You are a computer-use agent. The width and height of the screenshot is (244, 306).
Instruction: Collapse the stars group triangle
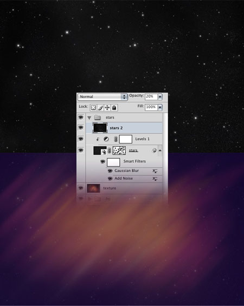coord(89,118)
